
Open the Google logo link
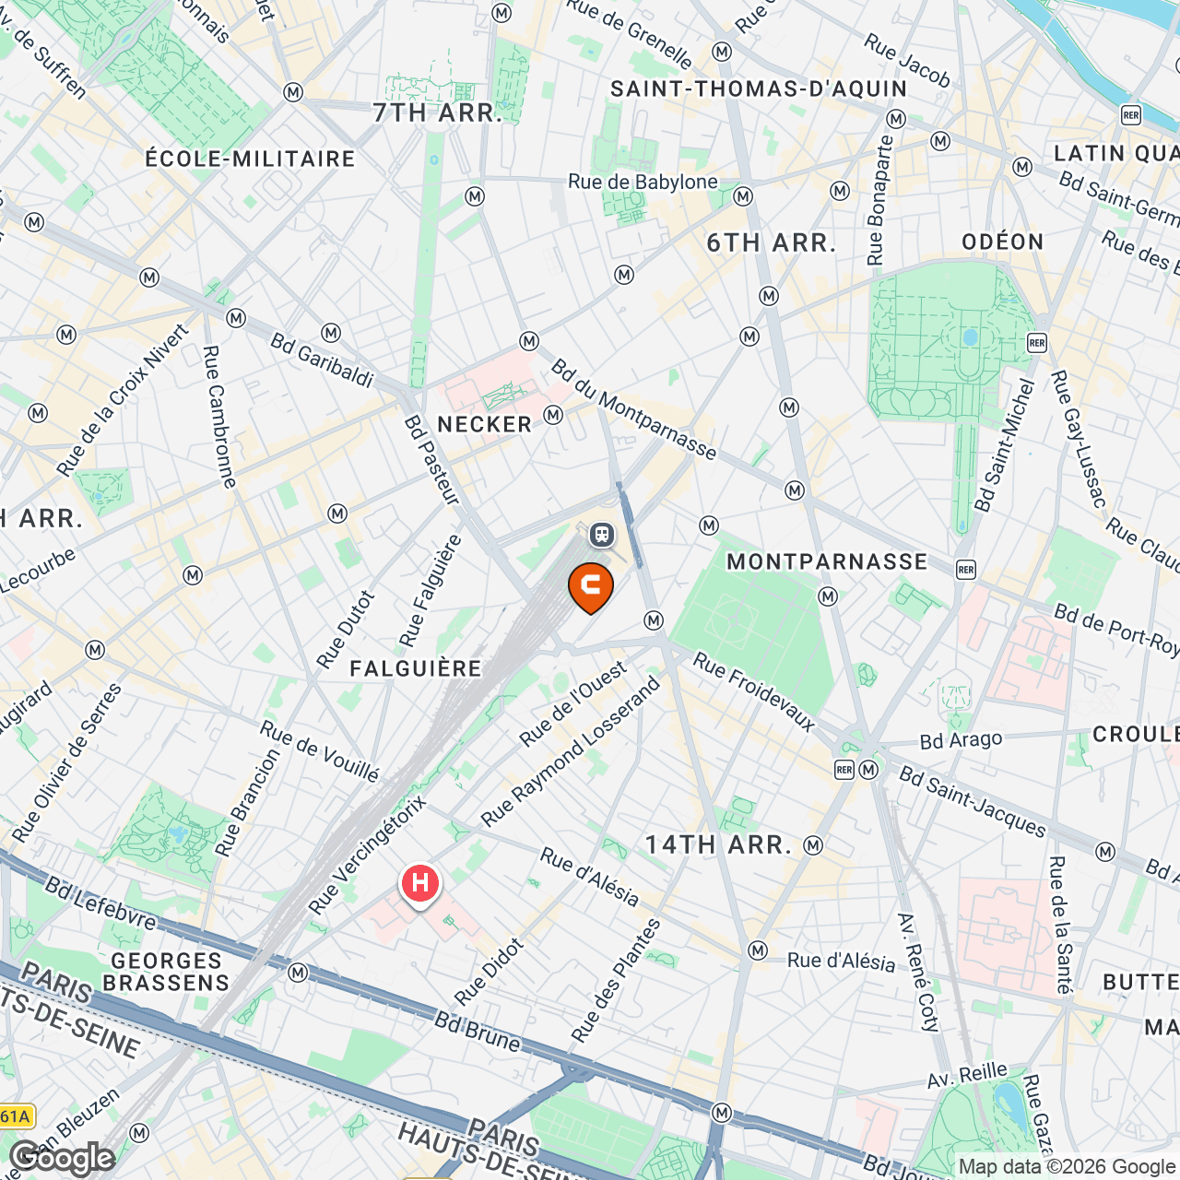point(63,1158)
